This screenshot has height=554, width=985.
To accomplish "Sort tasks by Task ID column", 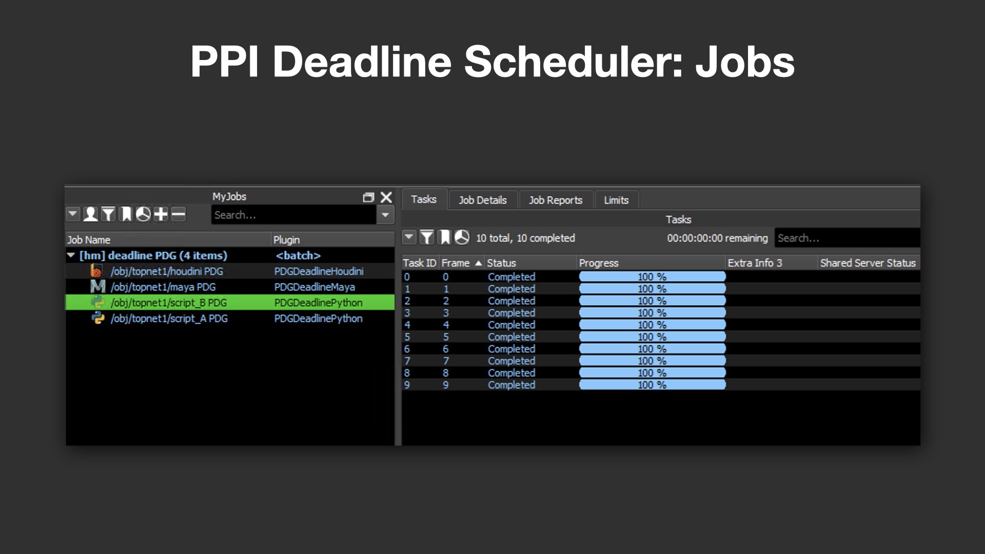I will pos(420,263).
